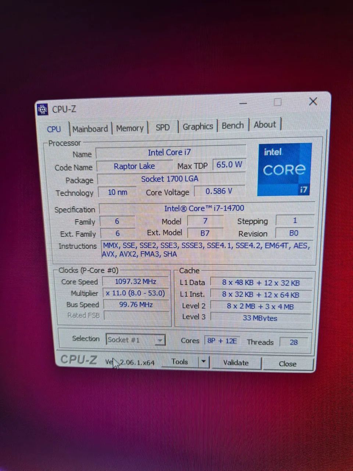The image size is (353, 471).
Task: Expand the Tools dropdown arrow
Action: [204, 362]
